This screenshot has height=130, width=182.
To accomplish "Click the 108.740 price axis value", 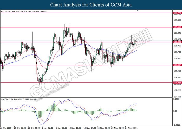I will pos(177,52).
